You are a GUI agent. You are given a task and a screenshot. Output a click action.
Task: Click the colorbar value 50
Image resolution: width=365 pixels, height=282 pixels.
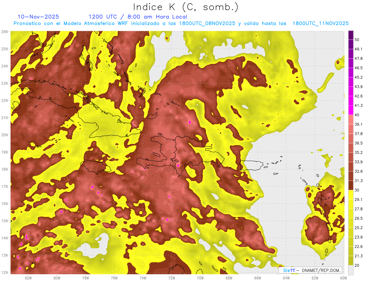click(x=357, y=40)
